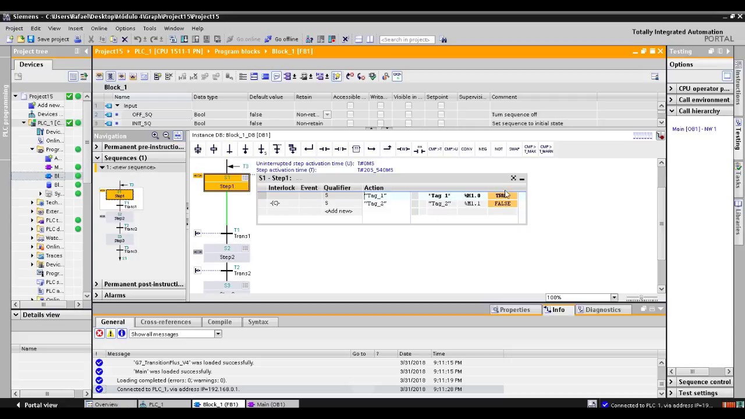Click the Zoom in magnifier in Navigation
745x419 pixels.
click(x=155, y=136)
